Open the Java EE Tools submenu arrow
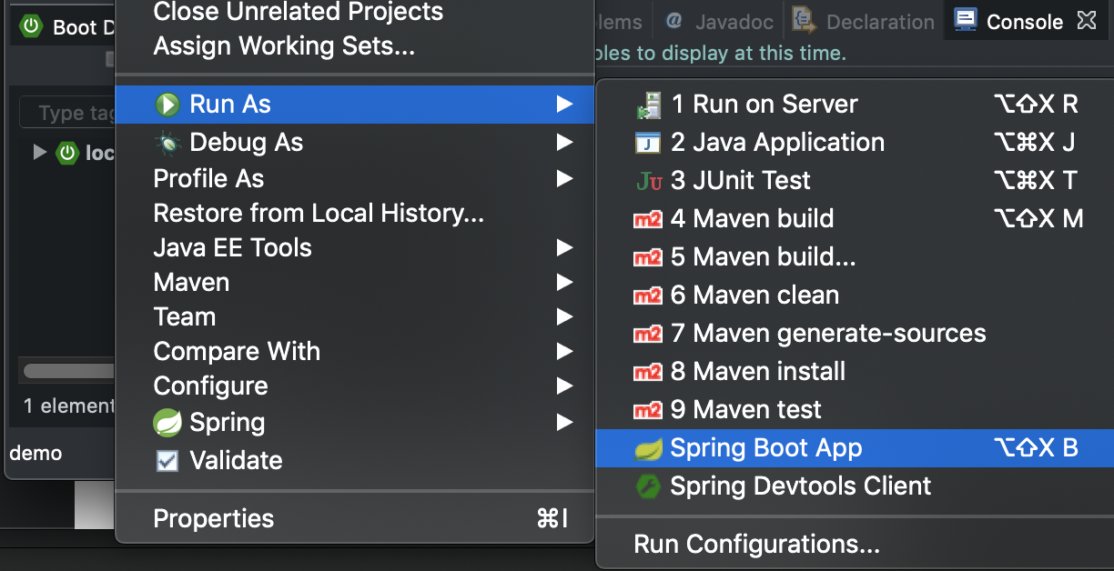 (565, 248)
